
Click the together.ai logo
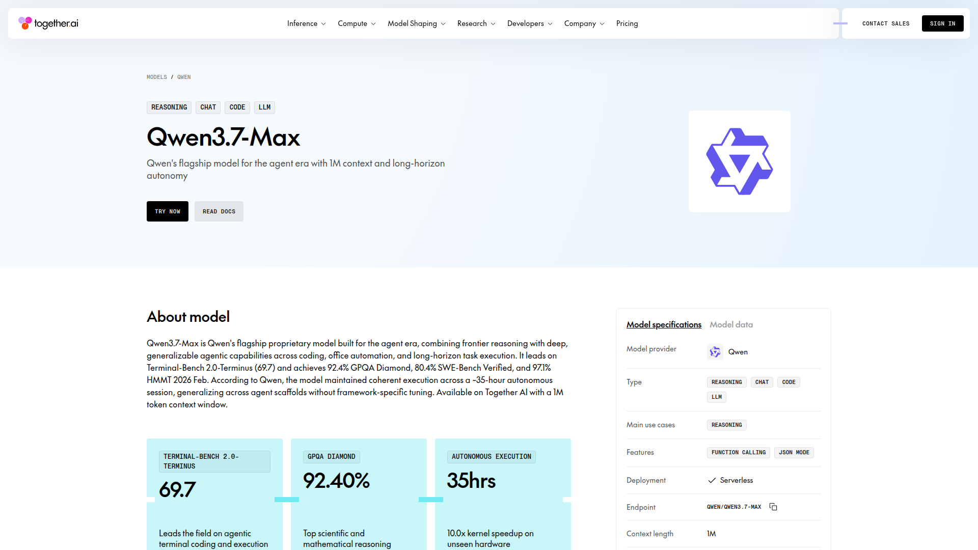[48, 23]
